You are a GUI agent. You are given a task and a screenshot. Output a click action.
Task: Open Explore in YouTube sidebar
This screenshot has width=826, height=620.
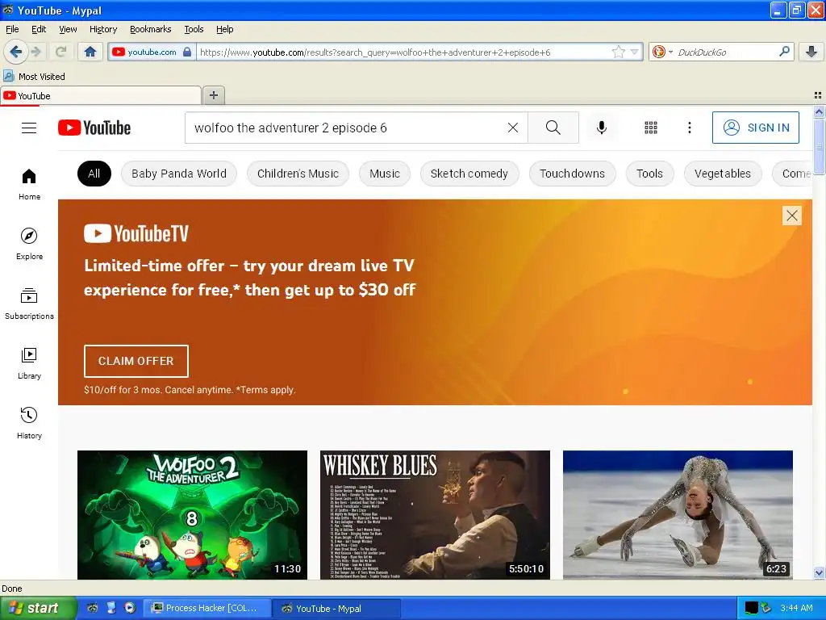[x=29, y=244]
